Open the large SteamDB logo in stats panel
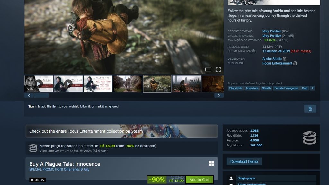The height and width of the screenshot is (185, 329). click(309, 138)
